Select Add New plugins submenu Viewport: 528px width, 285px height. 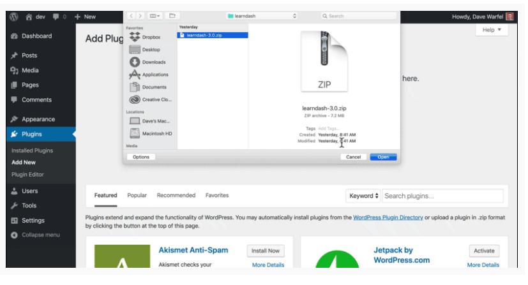[x=24, y=163]
